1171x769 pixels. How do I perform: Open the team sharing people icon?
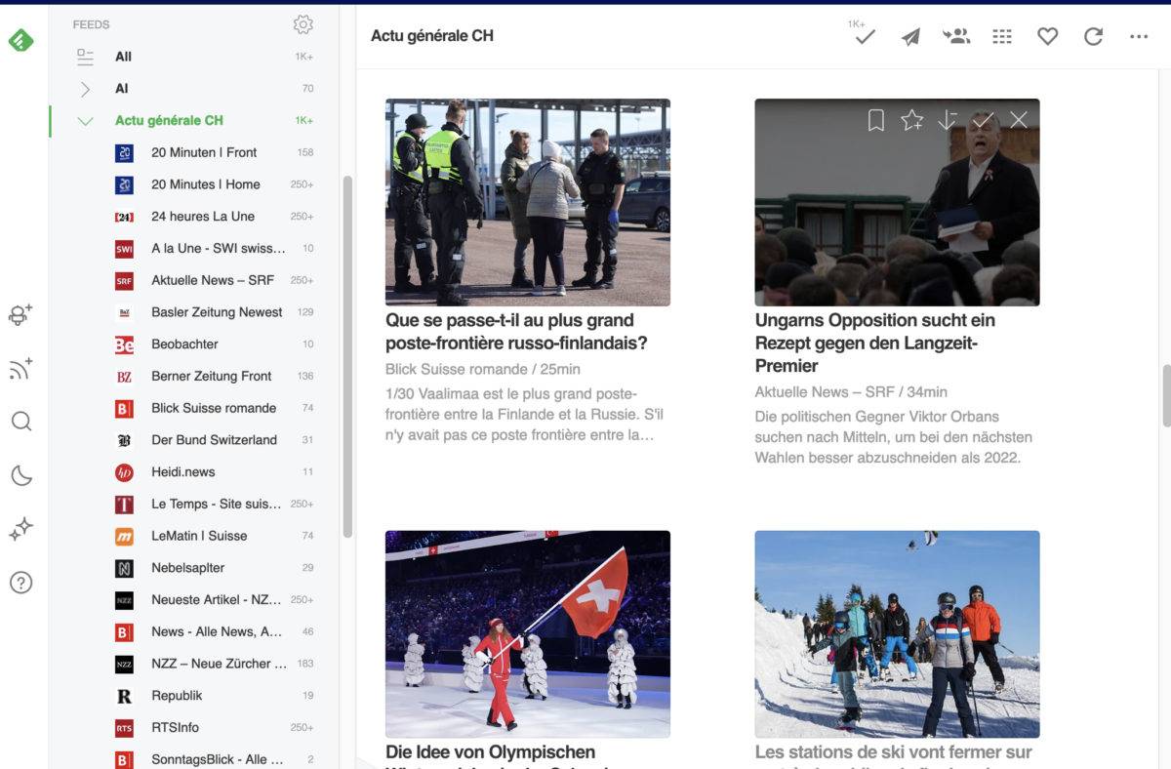click(956, 36)
